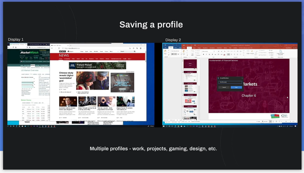Select the third slide thumbnail in PowerPoint
The width and height of the screenshot is (304, 173).
[x=190, y=87]
